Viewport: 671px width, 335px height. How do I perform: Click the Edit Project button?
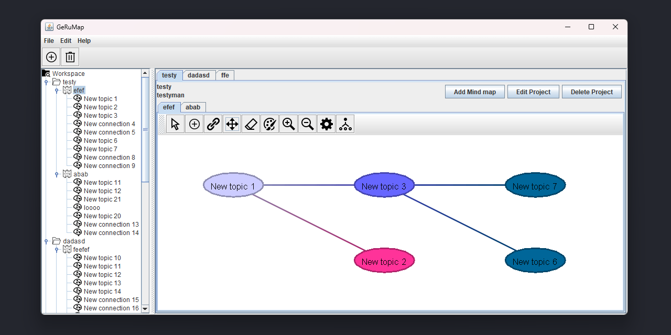pos(533,91)
